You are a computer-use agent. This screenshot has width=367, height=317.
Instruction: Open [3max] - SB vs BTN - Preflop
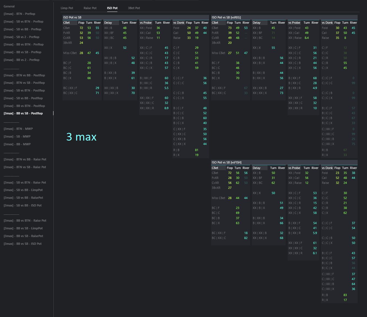[x=23, y=22]
